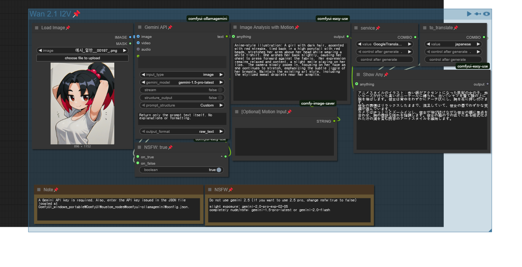Screen dimensions: 522x267
Task: Toggle the stream switch in Gemini API
Action: point(220,90)
